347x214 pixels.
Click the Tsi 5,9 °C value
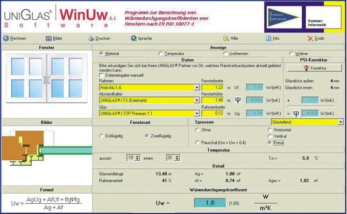(306, 158)
